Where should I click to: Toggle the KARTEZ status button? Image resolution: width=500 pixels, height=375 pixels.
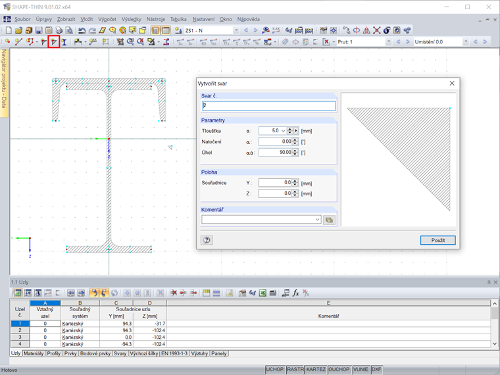(x=316, y=369)
